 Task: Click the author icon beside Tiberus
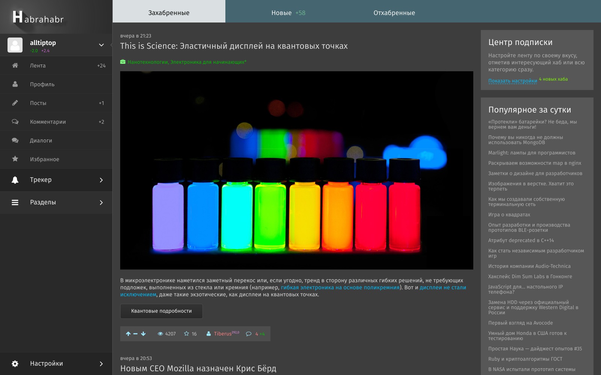[x=208, y=334]
